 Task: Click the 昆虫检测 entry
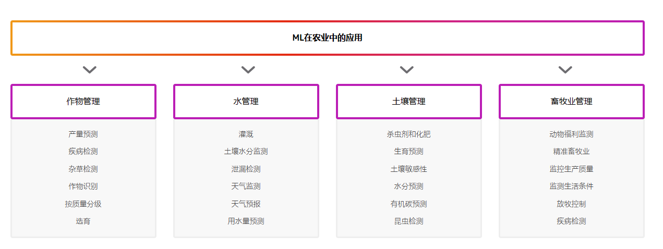[x=408, y=221]
